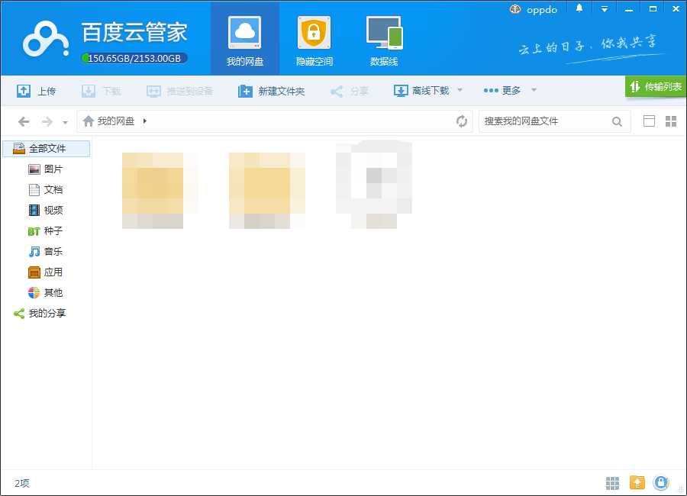Screen dimensions: 687x496
Task: Click the 搜索我的网盘文件 search field
Action: 545,121
